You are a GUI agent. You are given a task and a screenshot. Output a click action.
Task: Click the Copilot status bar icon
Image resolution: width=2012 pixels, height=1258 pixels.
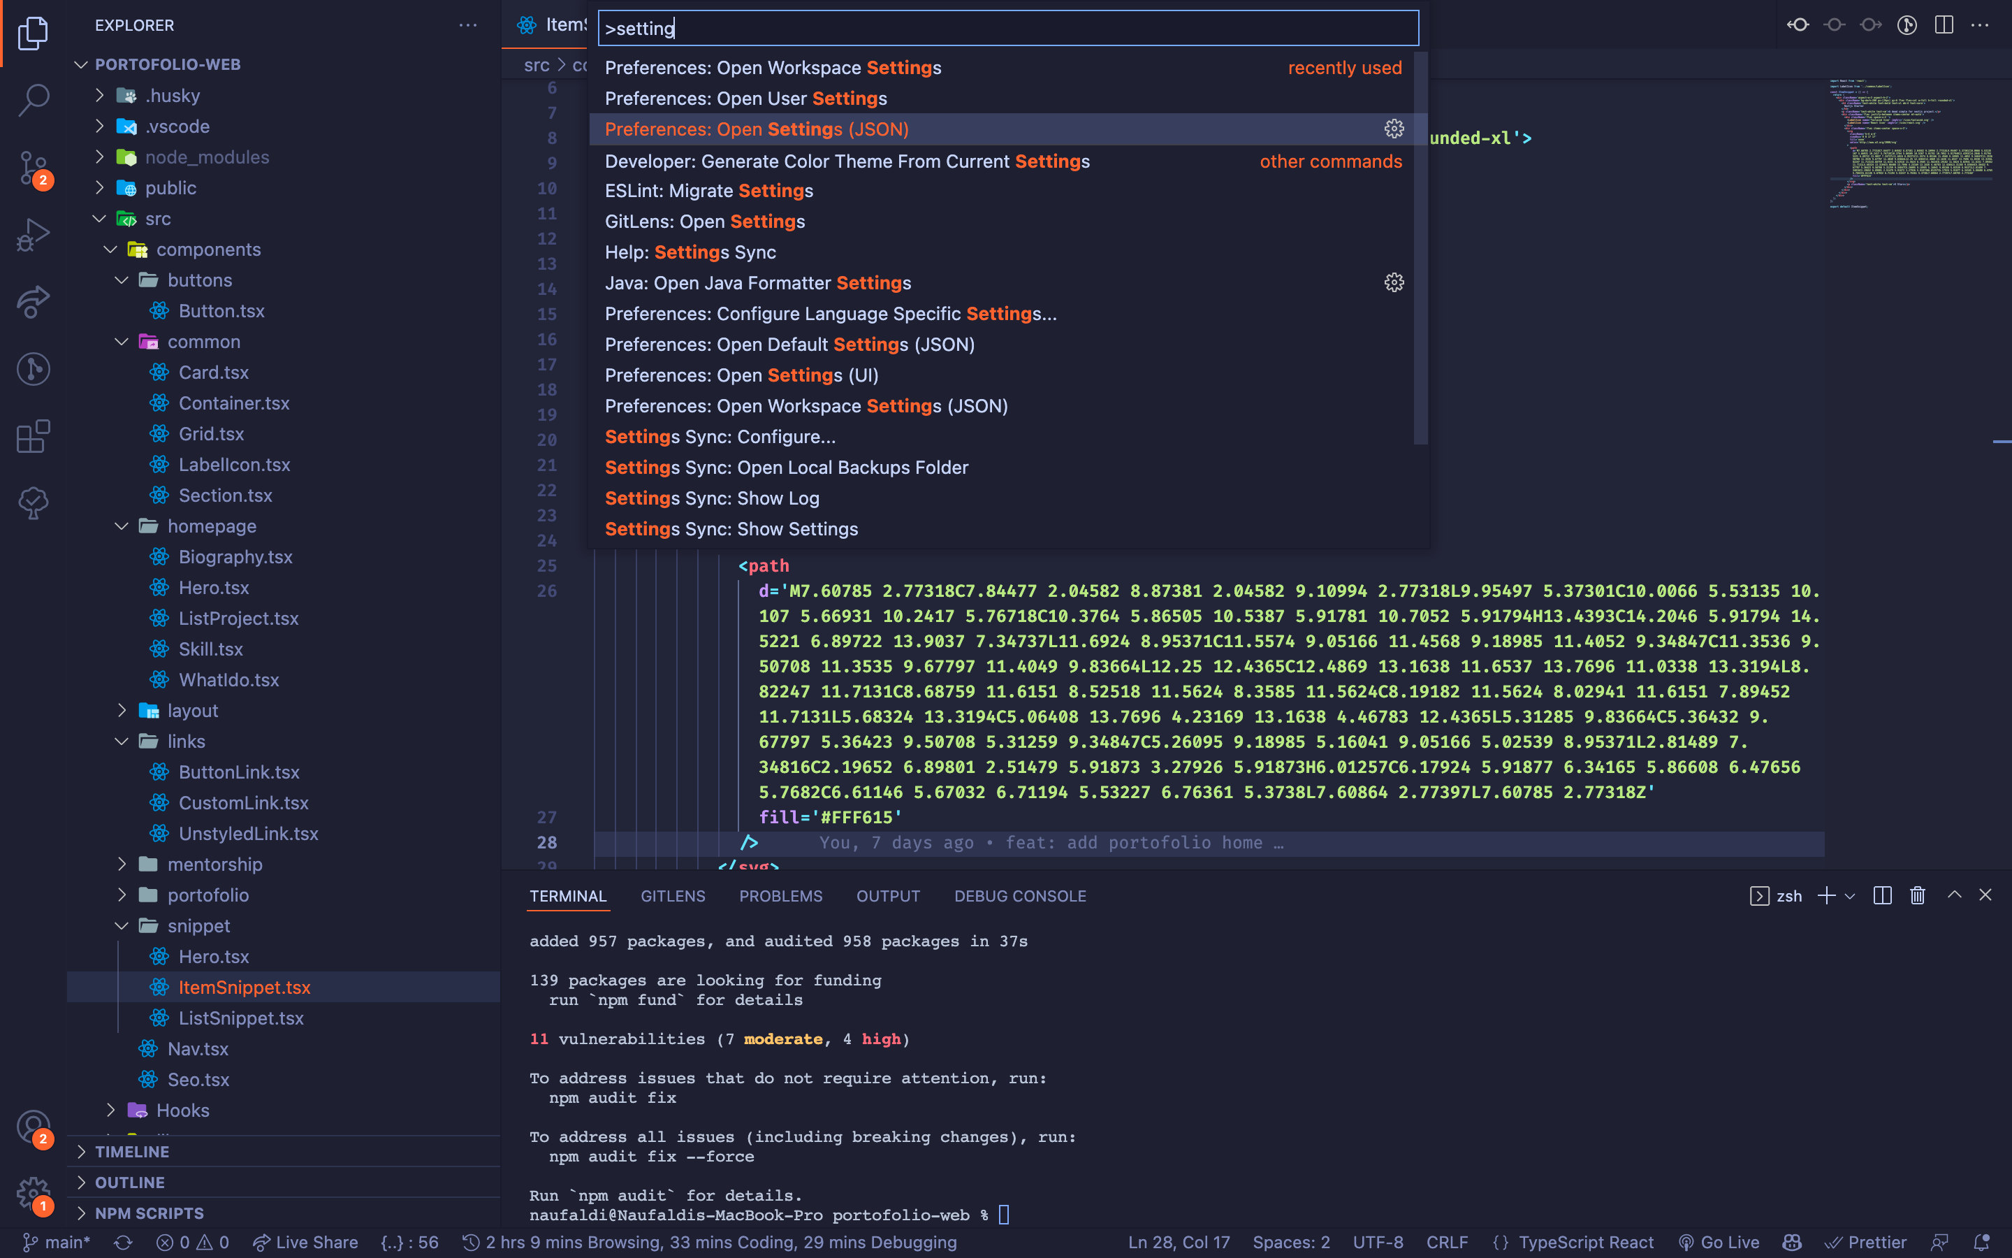click(x=1792, y=1242)
